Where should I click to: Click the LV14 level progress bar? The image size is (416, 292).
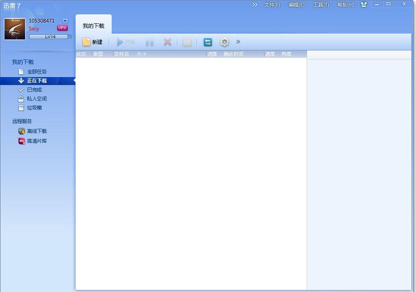(x=50, y=36)
